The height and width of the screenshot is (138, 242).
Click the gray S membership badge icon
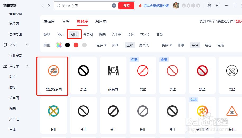[189, 6]
